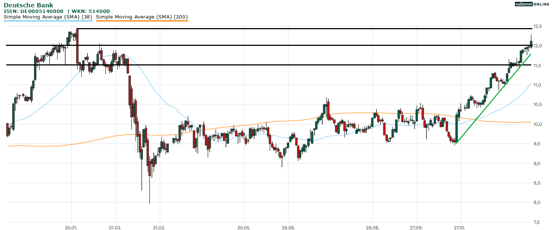Select the ISIN DE0005140008 text
The width and height of the screenshot is (552, 230).
[x=36, y=11]
